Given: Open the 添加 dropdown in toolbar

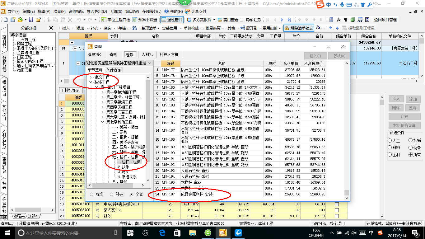Looking at the screenshot, I should pyautogui.click(x=82, y=28).
